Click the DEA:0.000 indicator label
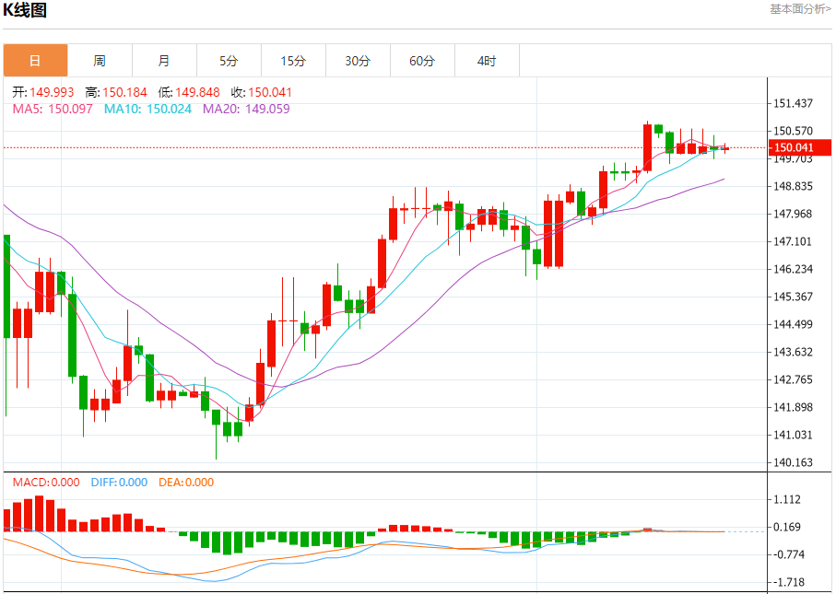836x594 pixels. (186, 483)
